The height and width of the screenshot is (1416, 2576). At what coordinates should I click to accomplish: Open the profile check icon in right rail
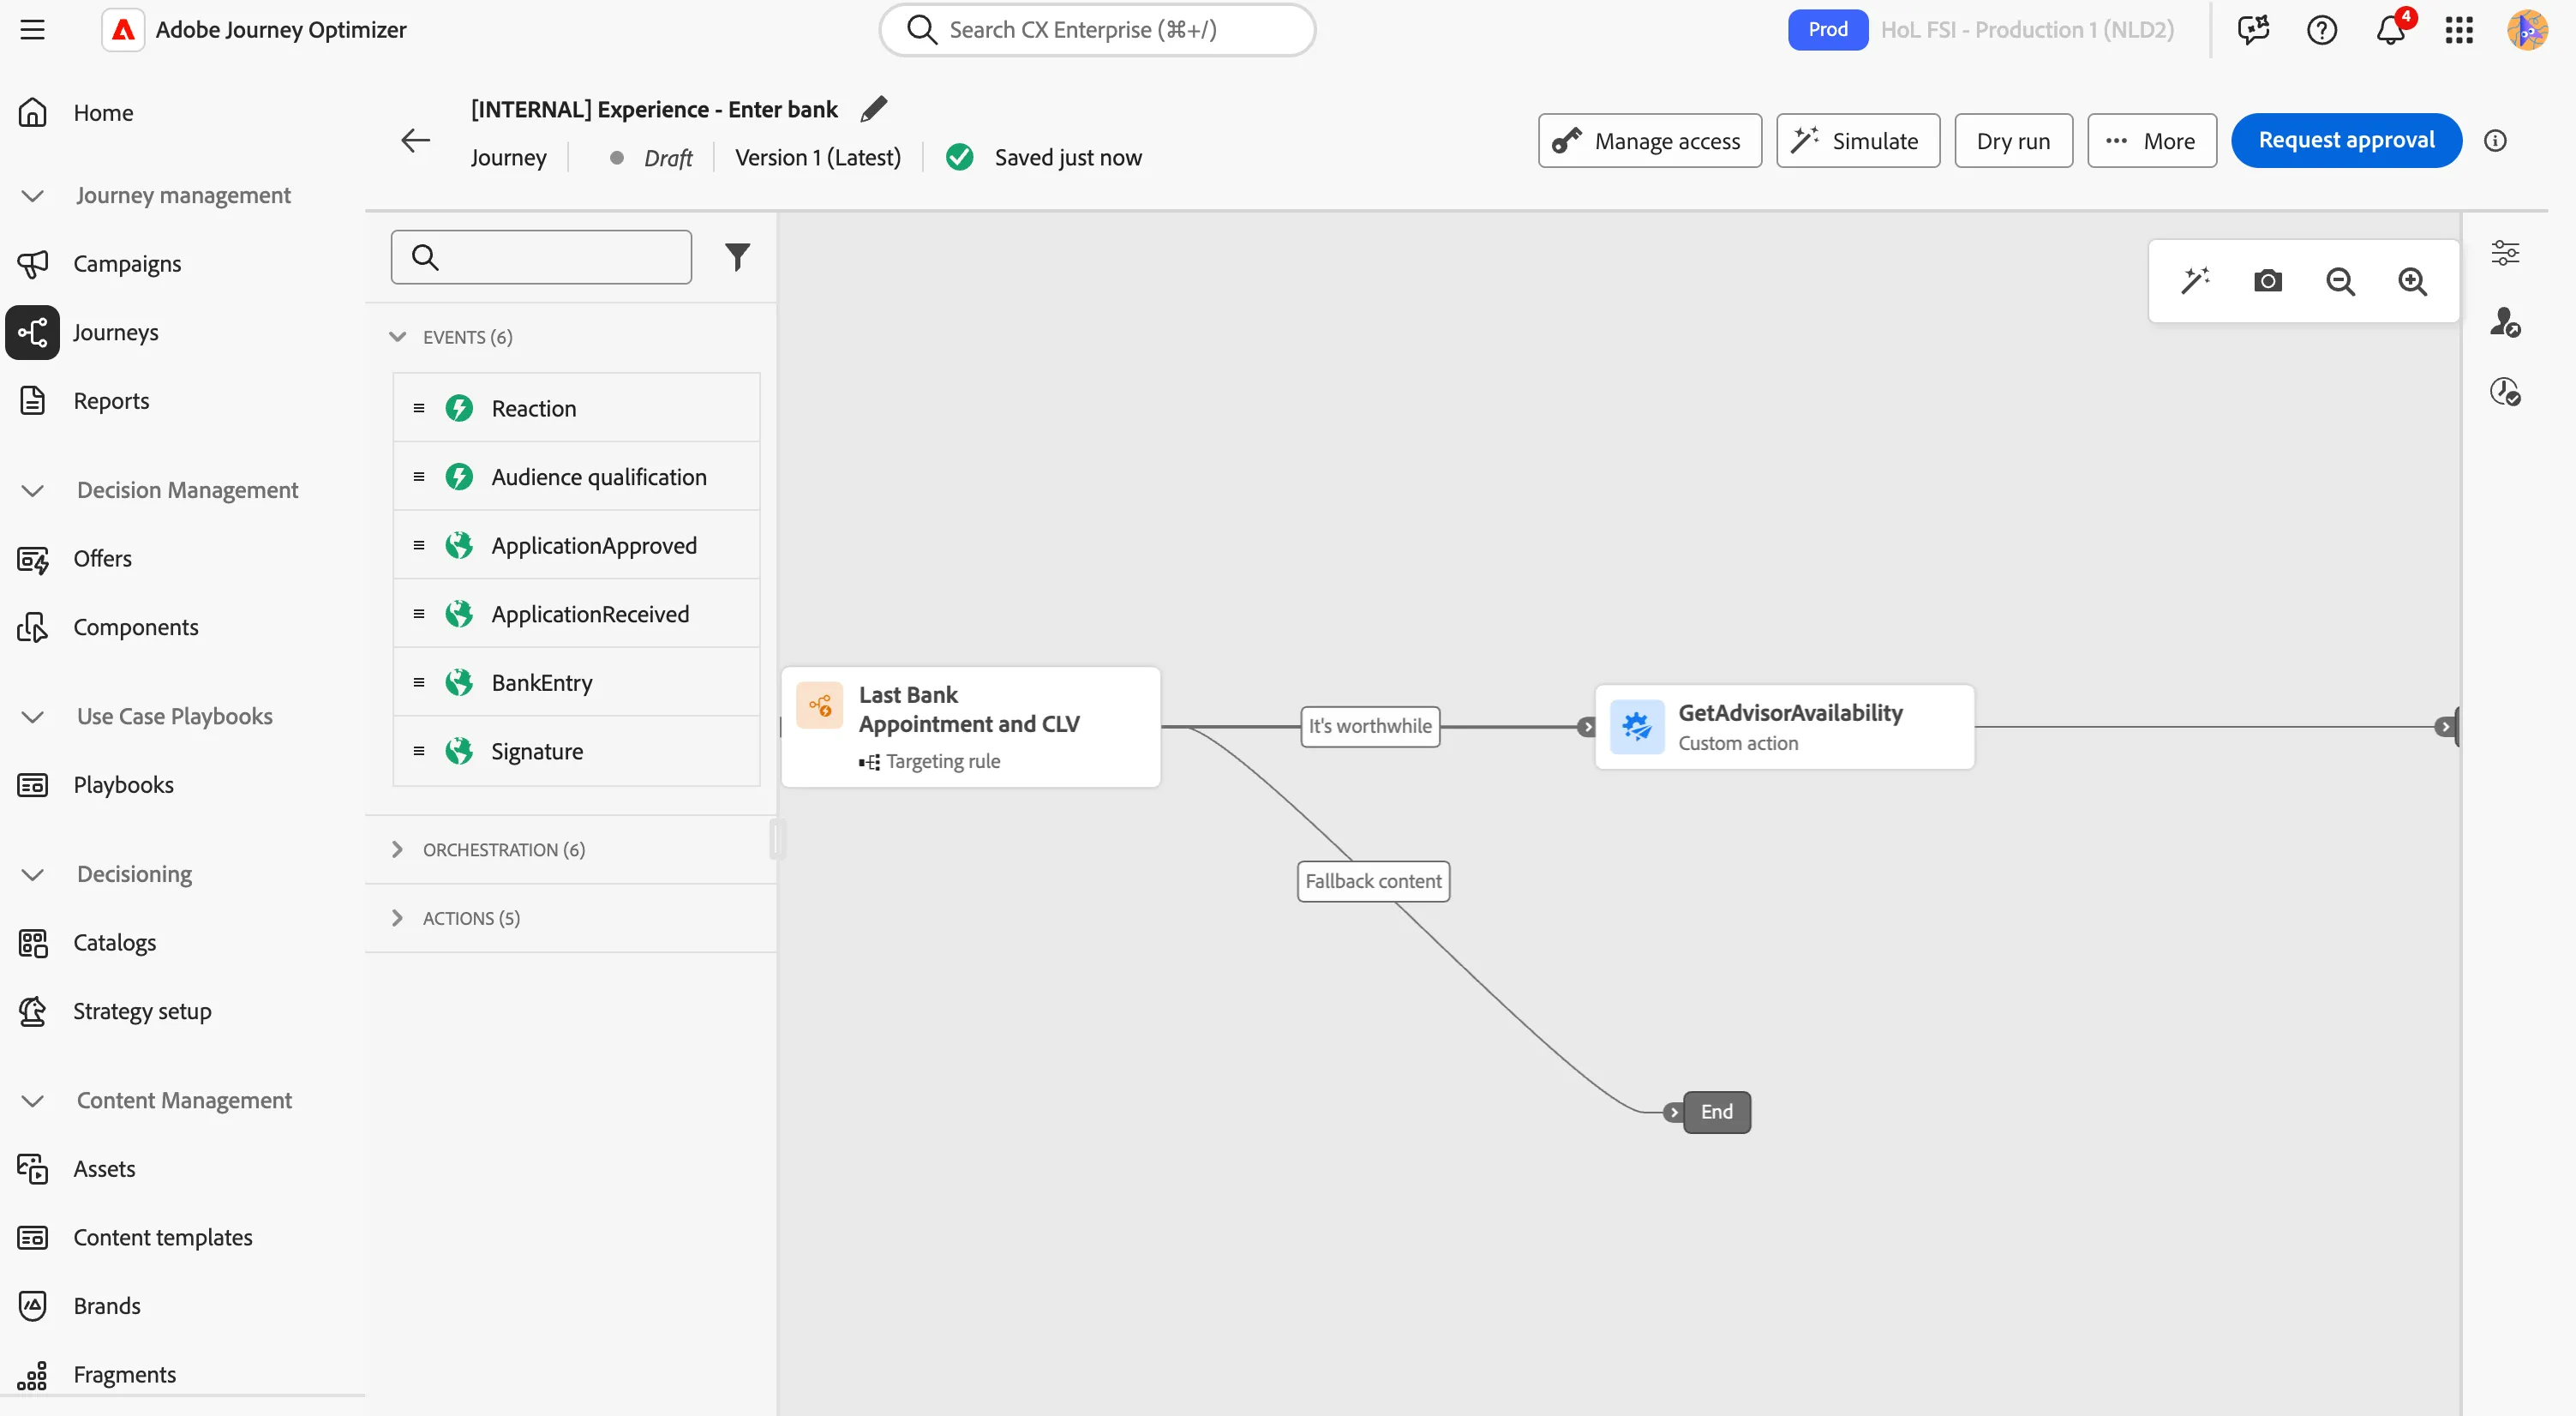[2504, 322]
